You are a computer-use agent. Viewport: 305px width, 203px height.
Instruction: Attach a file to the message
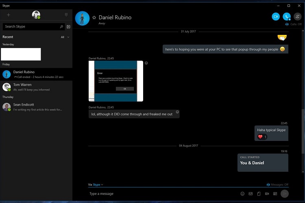tap(259, 194)
